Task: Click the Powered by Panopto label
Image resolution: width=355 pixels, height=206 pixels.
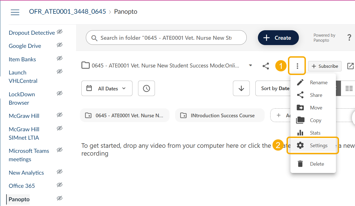Action: (x=324, y=38)
